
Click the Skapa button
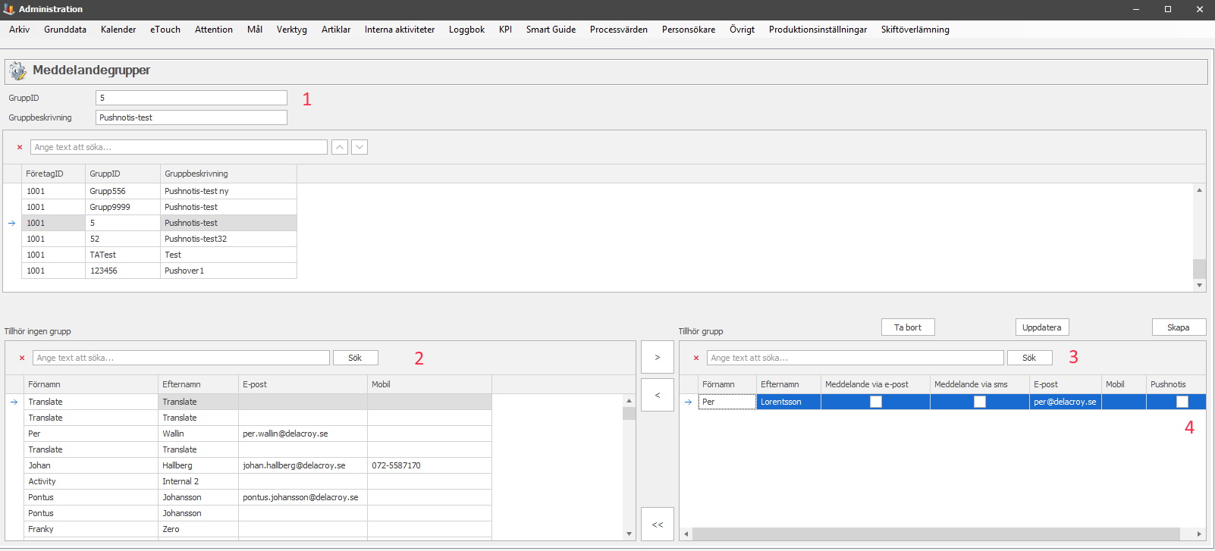tap(1179, 327)
